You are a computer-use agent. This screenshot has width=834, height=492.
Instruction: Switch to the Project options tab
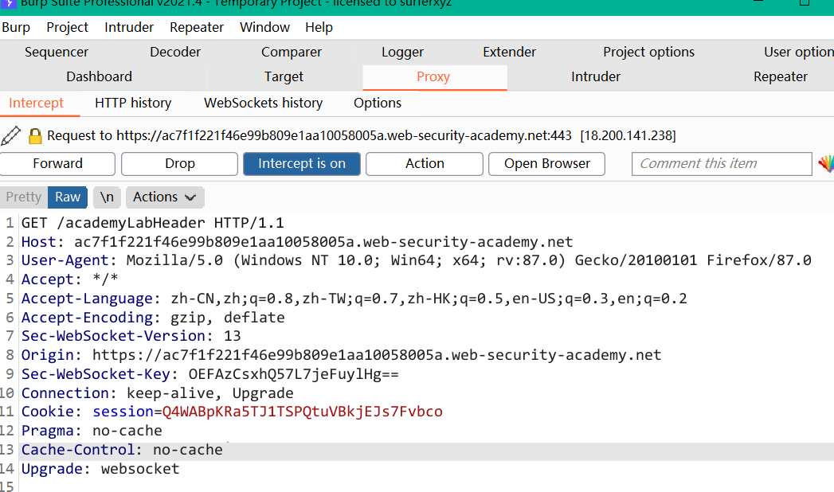[x=649, y=52]
